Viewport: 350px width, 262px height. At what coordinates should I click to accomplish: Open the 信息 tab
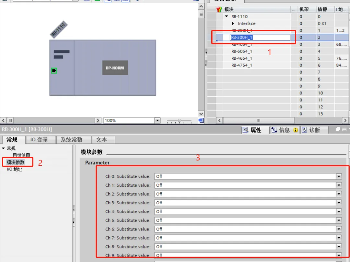pyautogui.click(x=284, y=130)
